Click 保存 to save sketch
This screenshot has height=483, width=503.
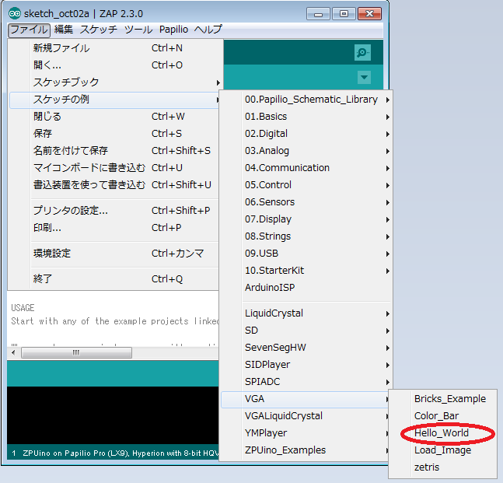pyautogui.click(x=115, y=134)
